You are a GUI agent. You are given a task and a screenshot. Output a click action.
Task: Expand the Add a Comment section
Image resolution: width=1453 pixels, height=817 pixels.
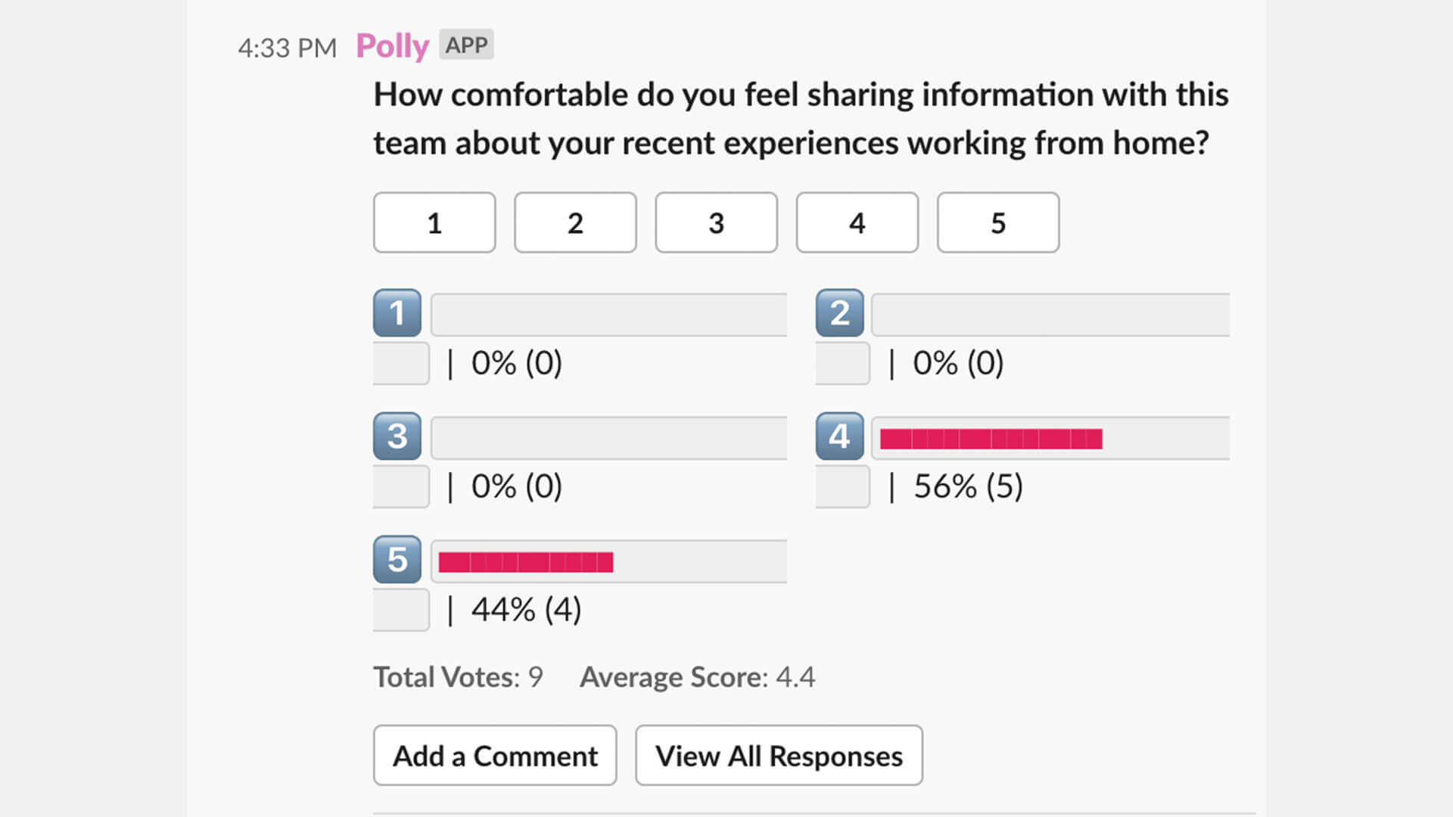click(496, 756)
